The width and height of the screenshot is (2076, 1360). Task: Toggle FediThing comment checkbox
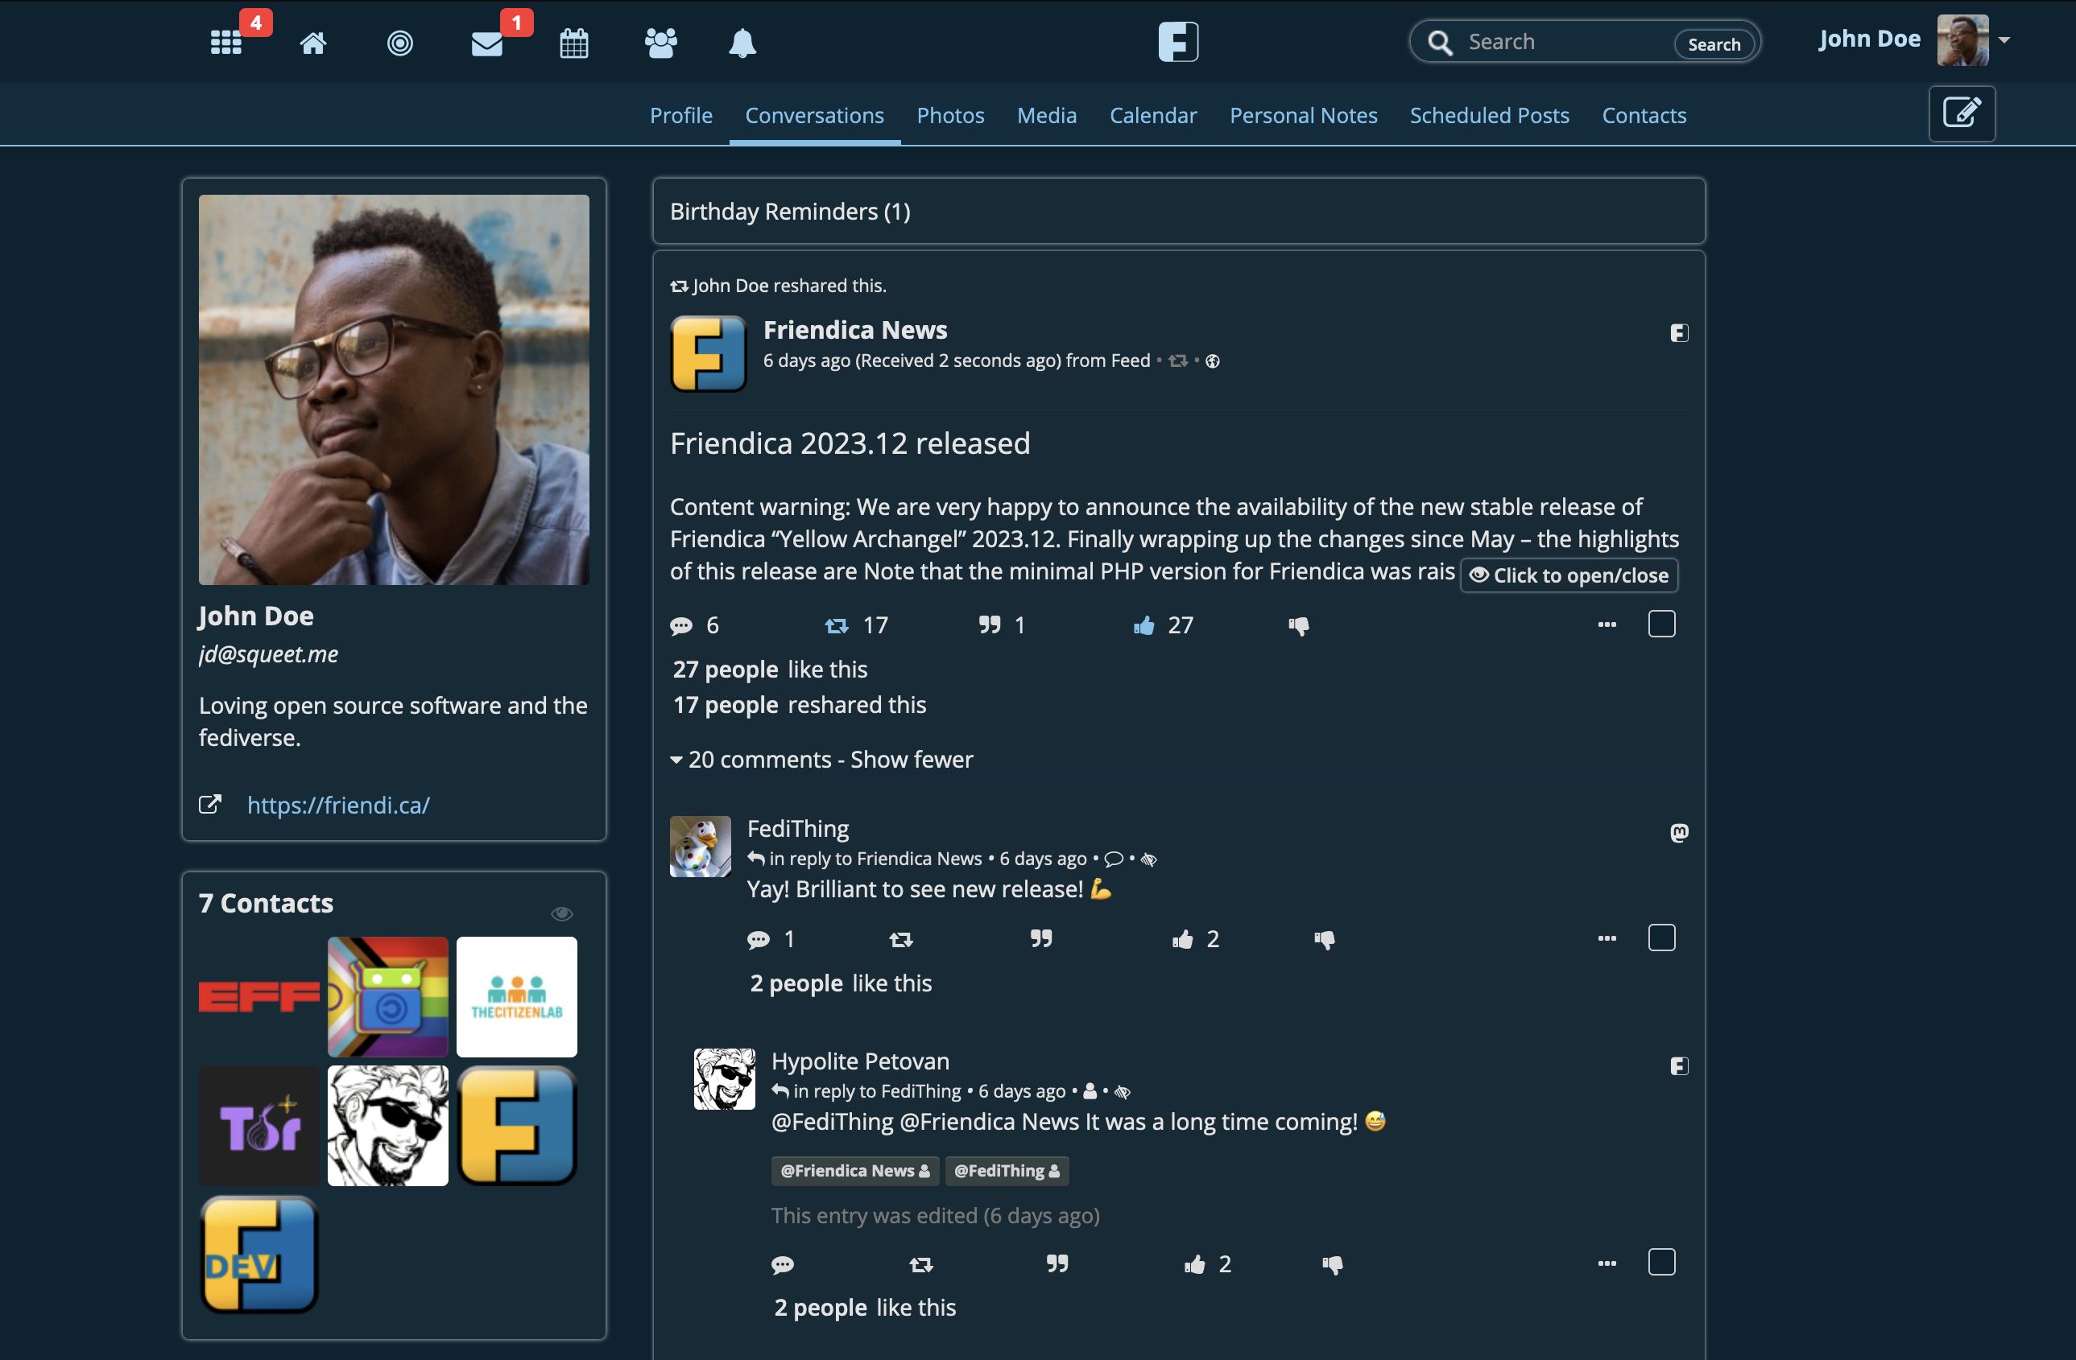1661,938
